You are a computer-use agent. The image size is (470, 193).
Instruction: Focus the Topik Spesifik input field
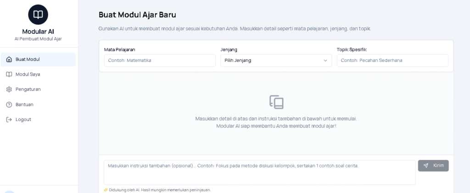[x=392, y=61]
